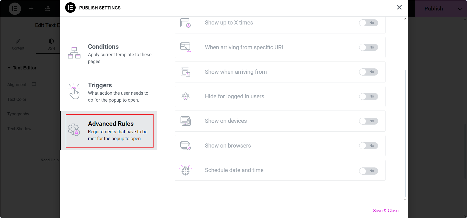Toggle the Show on devices switch
Viewport: 467px width, 218px height.
point(368,121)
